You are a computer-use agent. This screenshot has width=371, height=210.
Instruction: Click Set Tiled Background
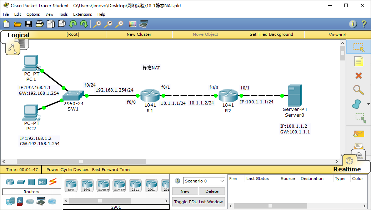pyautogui.click(x=271, y=34)
